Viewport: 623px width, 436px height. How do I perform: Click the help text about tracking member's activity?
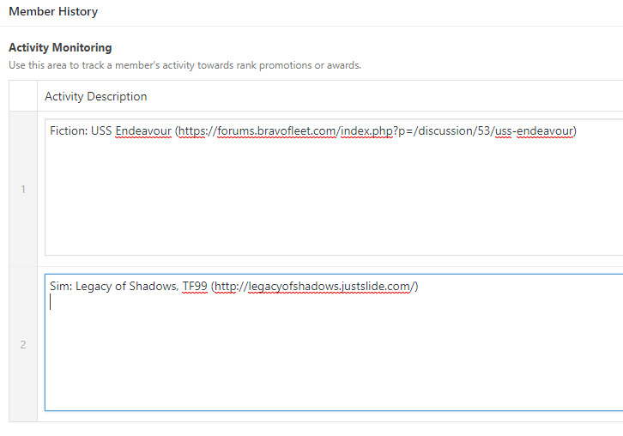click(x=184, y=65)
